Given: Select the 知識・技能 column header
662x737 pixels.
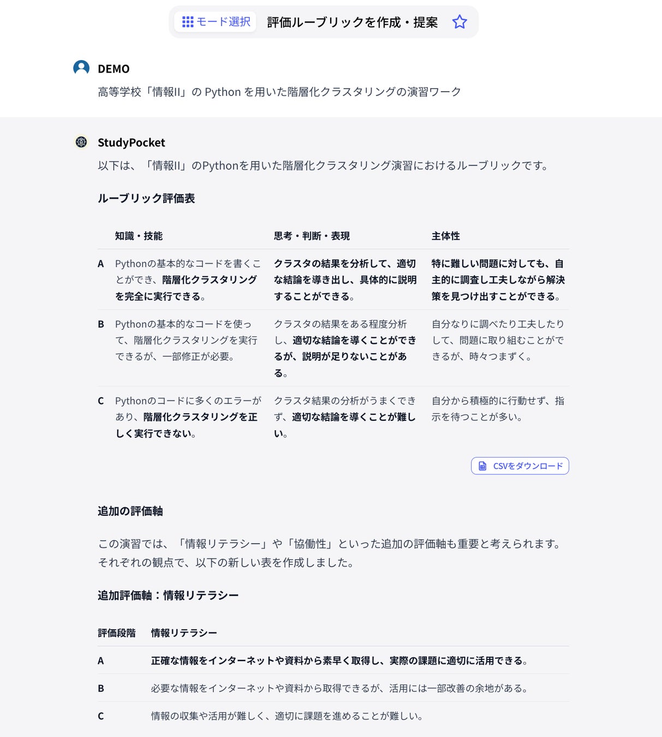Looking at the screenshot, I should click(139, 236).
